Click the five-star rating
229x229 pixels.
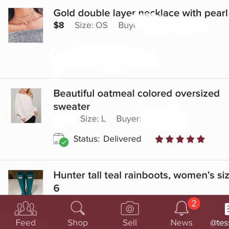(x=180, y=139)
